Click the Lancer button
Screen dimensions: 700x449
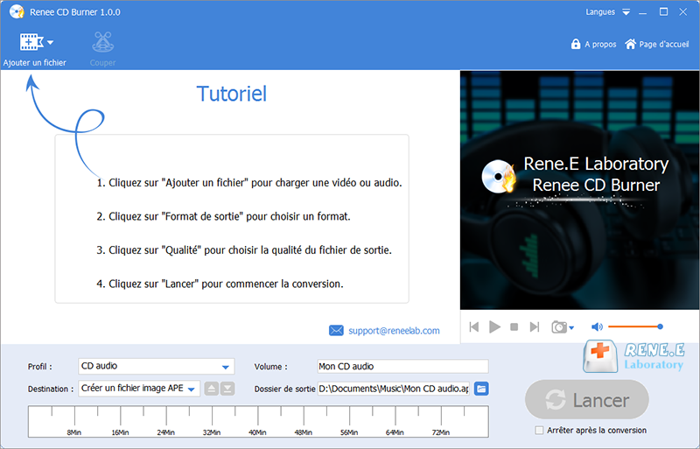pyautogui.click(x=587, y=400)
